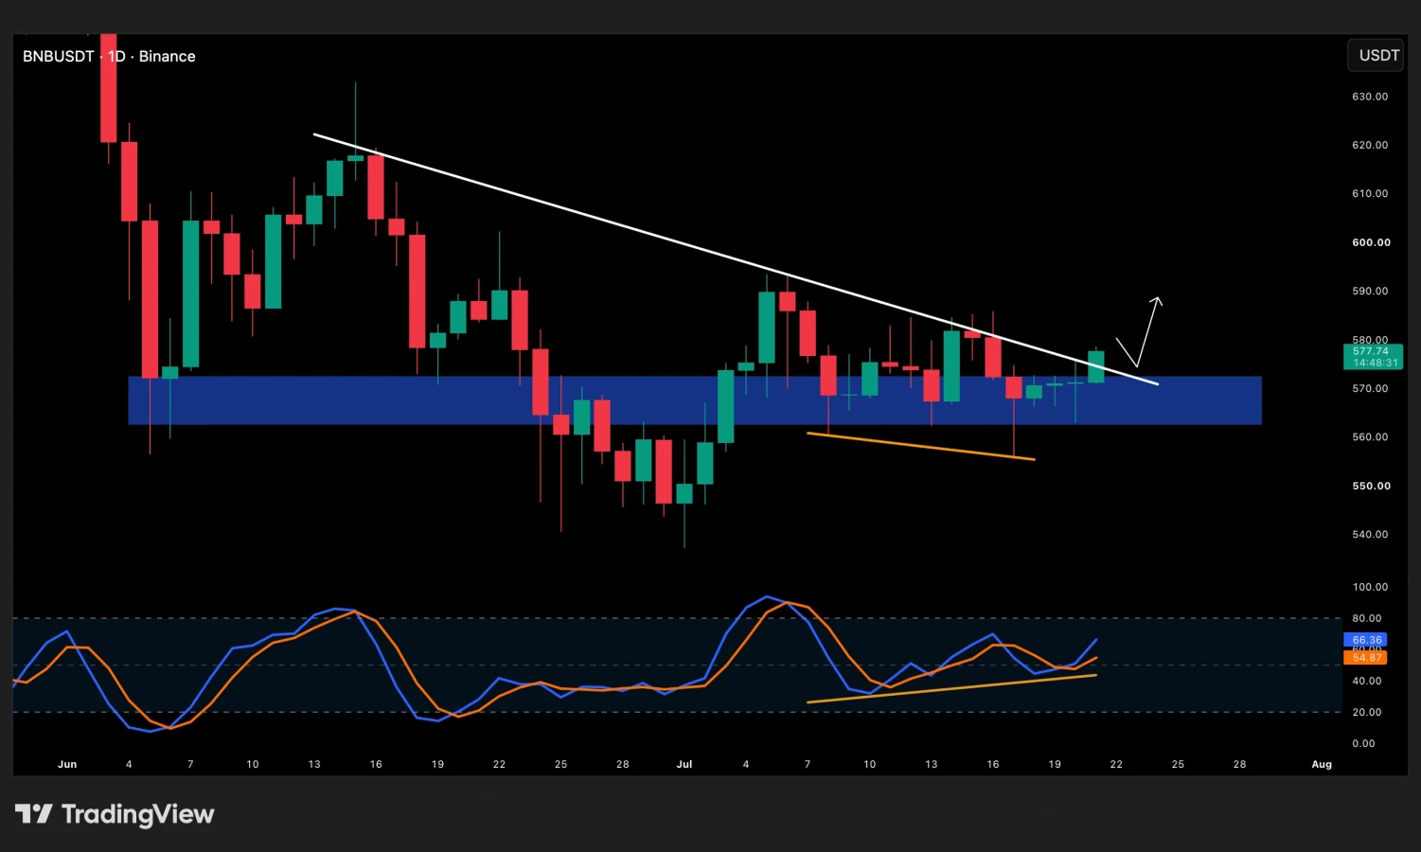Click the BNBUSDT symbol title
Viewport: 1421px width, 852px height.
coord(58,57)
